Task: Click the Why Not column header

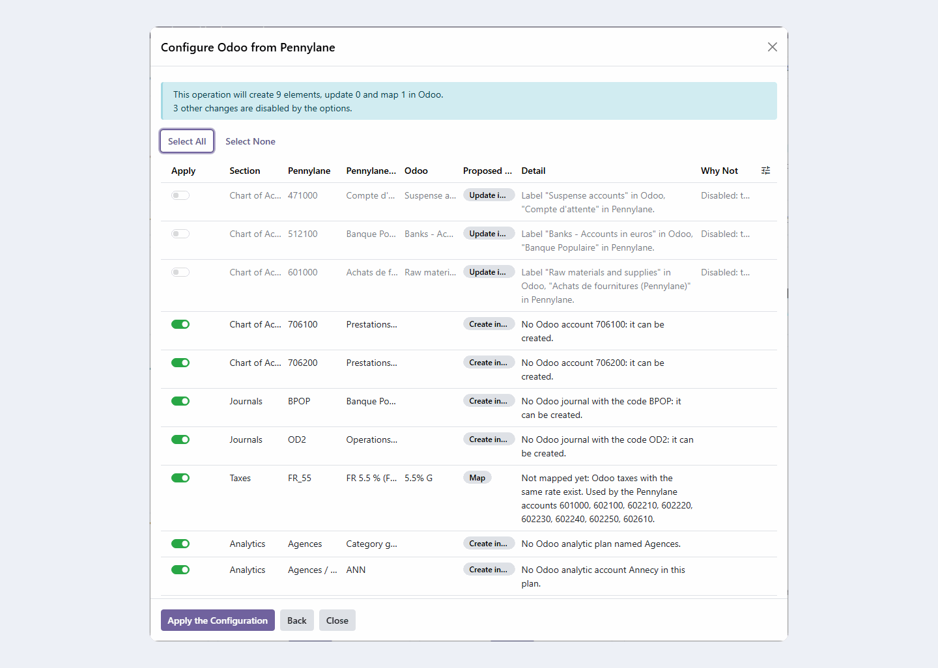Action: pos(719,171)
